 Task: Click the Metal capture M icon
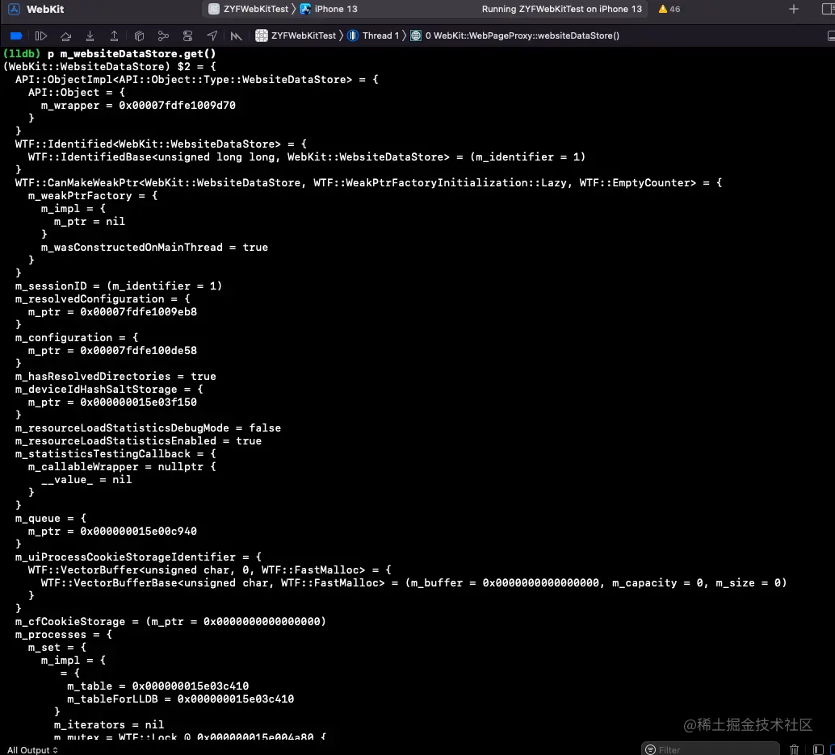pos(236,35)
